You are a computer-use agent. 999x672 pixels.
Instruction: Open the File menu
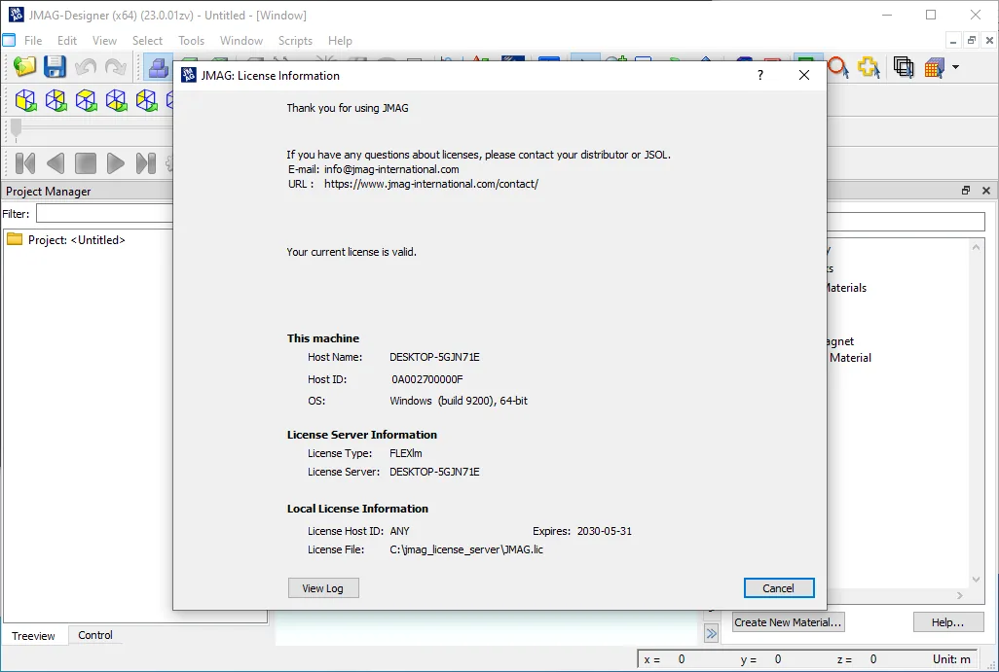pyautogui.click(x=33, y=41)
